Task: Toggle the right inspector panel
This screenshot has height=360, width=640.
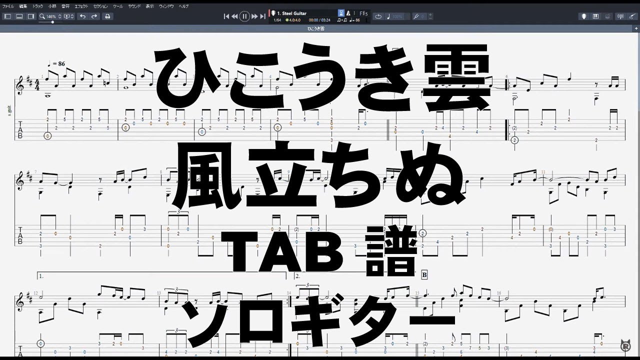Action: pos(31,16)
